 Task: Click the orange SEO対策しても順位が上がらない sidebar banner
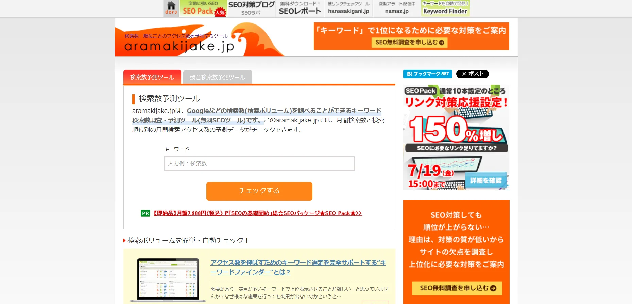tap(456, 252)
